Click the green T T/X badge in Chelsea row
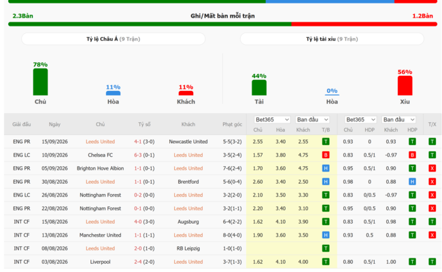This screenshot has width=442, height=272. pos(432,155)
